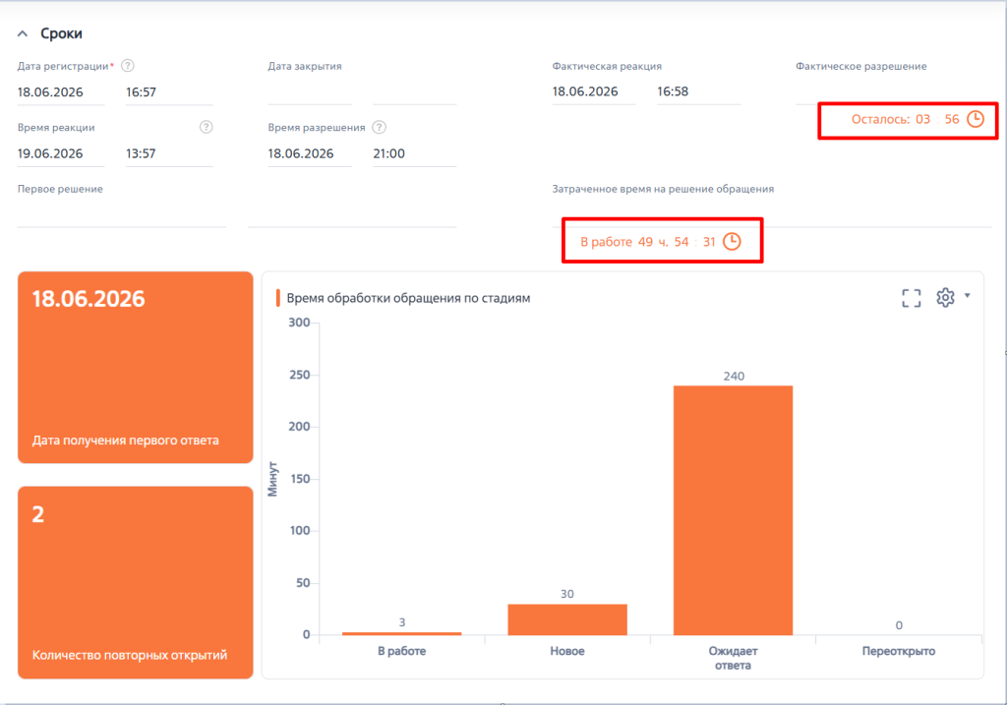Expand chart to fullscreen
Image resolution: width=1007 pixels, height=705 pixels.
pyautogui.click(x=912, y=298)
